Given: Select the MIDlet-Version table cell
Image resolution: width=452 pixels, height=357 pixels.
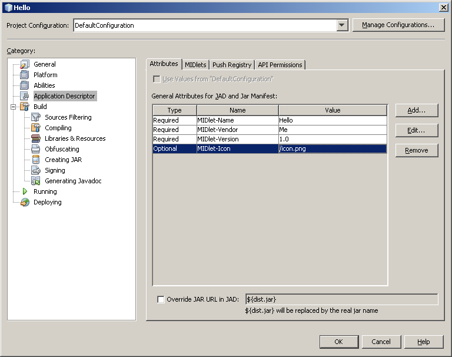Looking at the screenshot, I should click(x=238, y=139).
